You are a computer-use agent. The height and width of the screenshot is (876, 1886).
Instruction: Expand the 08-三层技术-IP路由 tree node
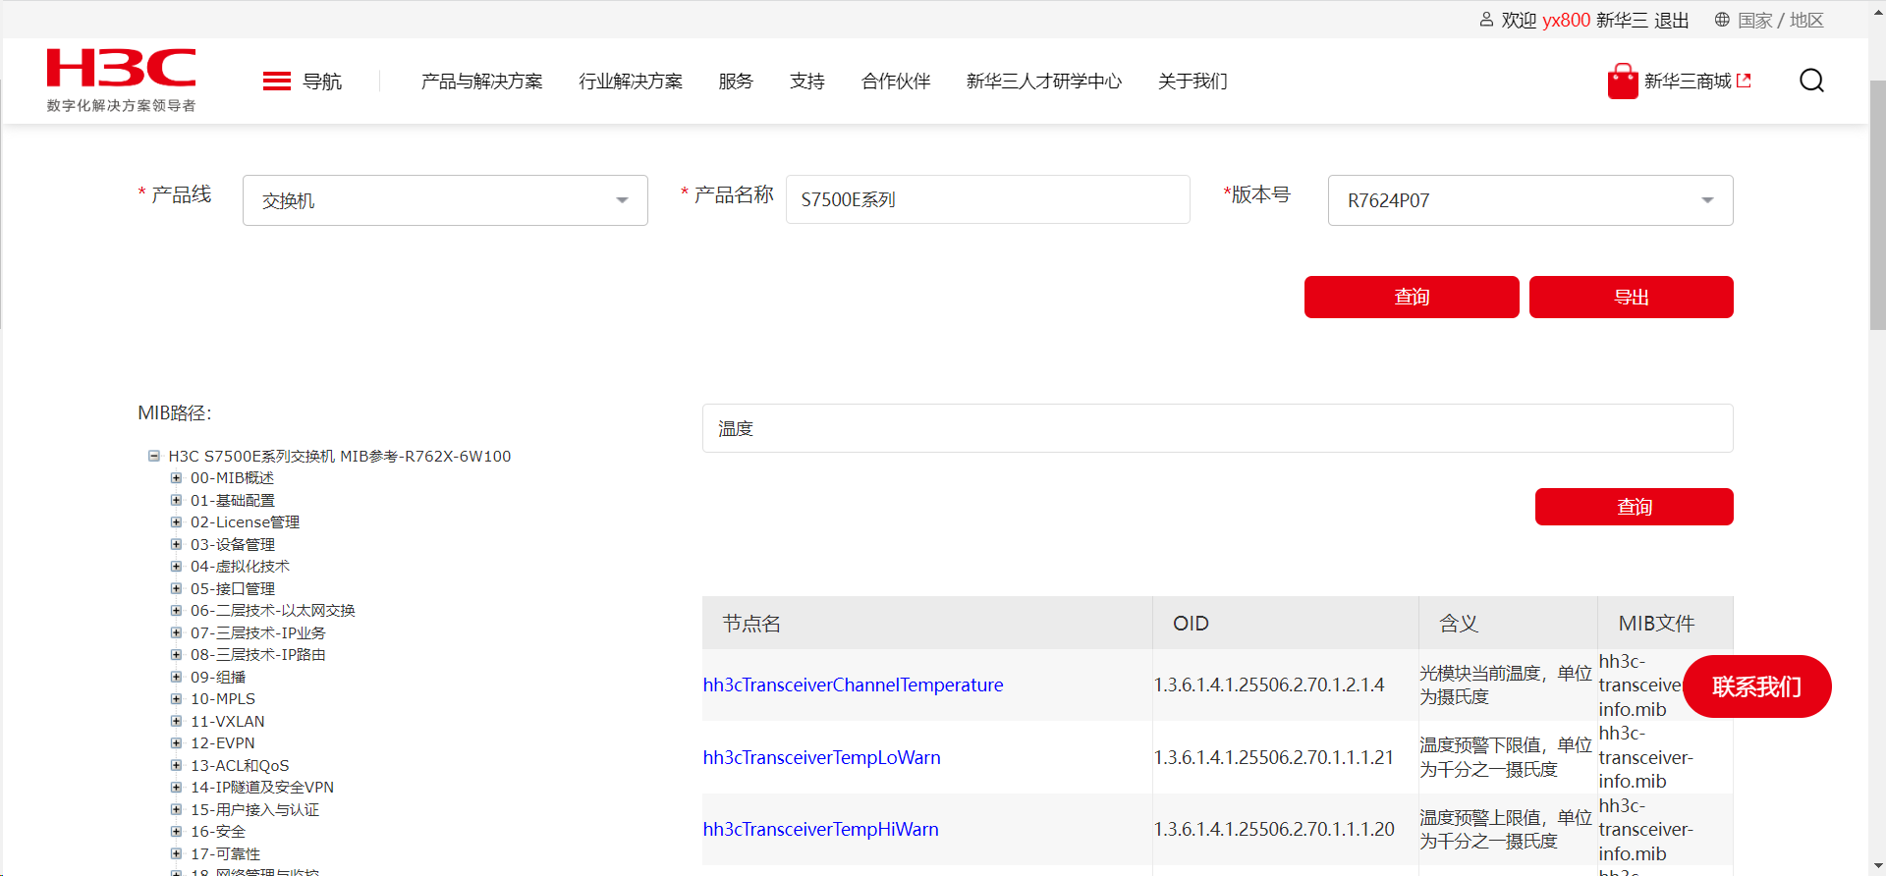pyautogui.click(x=176, y=655)
